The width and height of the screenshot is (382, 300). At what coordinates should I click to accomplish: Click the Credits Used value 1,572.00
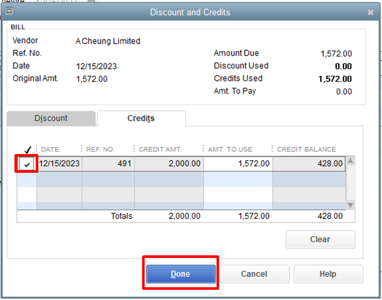point(335,79)
